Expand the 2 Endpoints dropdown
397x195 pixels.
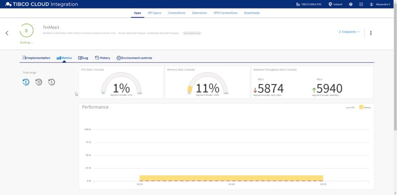click(x=349, y=32)
